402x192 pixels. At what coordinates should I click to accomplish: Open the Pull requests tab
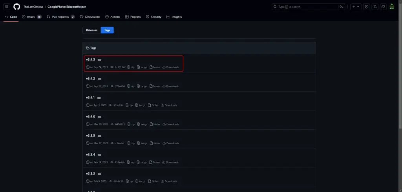(x=61, y=16)
